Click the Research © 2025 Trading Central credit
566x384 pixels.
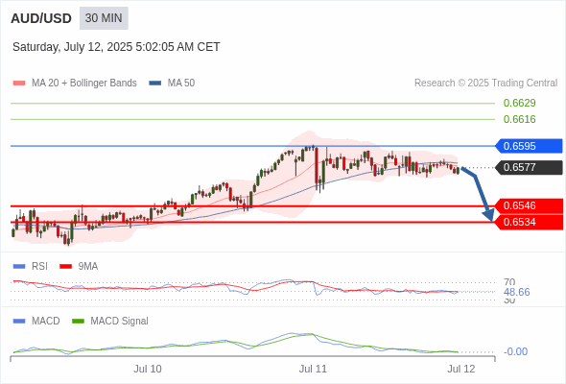[485, 84]
